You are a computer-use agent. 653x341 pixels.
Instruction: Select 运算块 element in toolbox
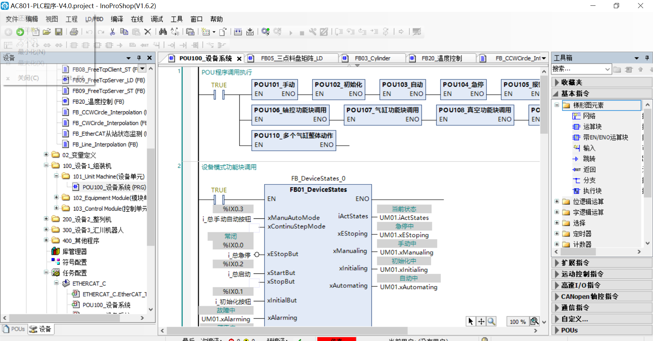click(587, 127)
